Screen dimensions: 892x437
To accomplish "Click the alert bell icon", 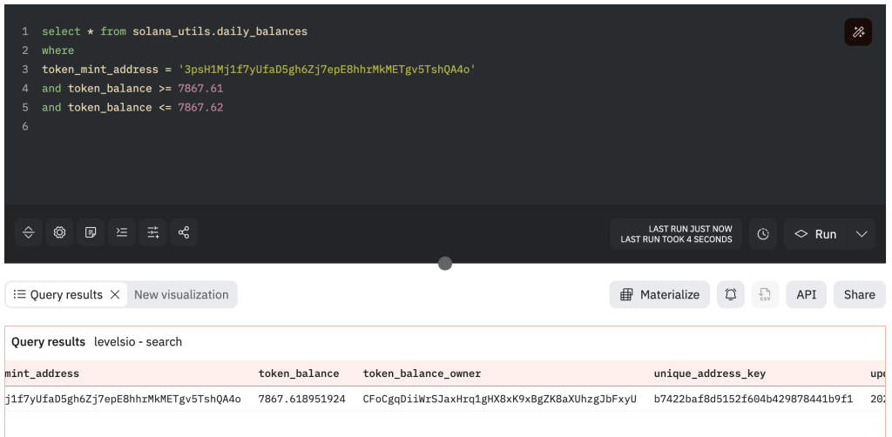I will tap(730, 294).
